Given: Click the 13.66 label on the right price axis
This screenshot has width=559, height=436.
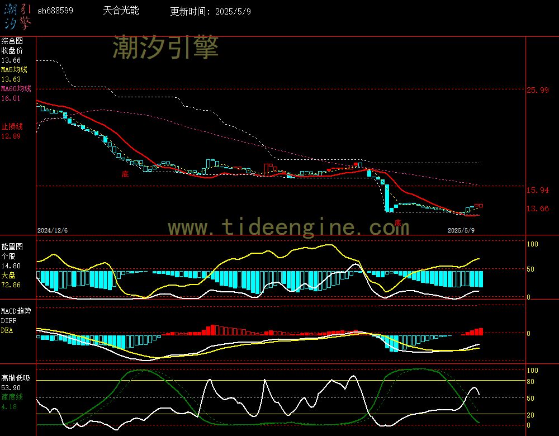Looking at the screenshot, I should coord(538,208).
